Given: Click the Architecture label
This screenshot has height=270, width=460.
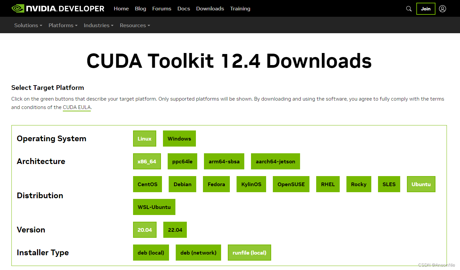Looking at the screenshot, I should point(41,161).
